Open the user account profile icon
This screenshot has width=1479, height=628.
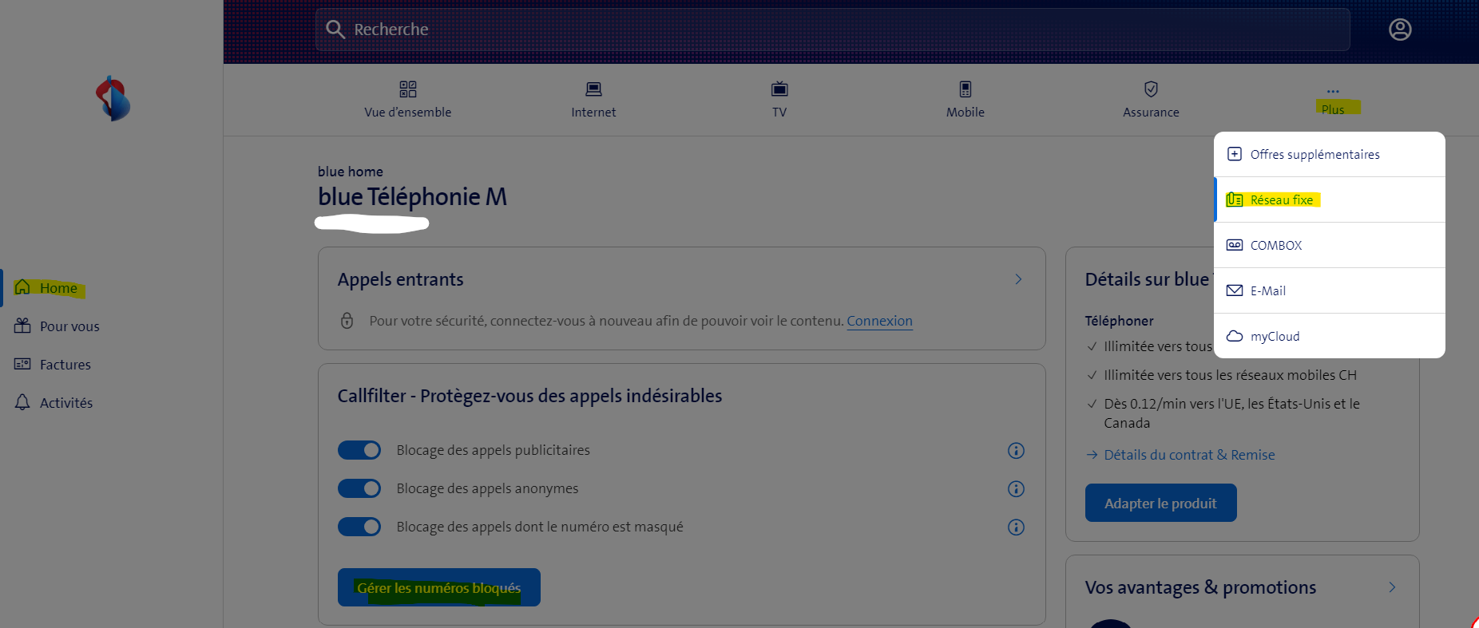pyautogui.click(x=1399, y=30)
